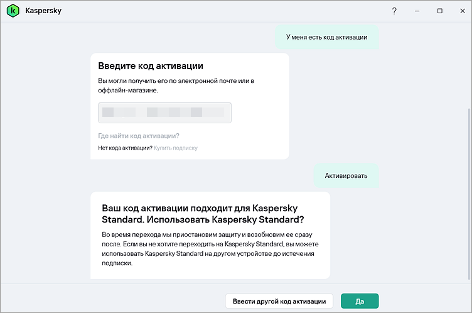Click the activation code input field
472x313 pixels.
click(164, 113)
